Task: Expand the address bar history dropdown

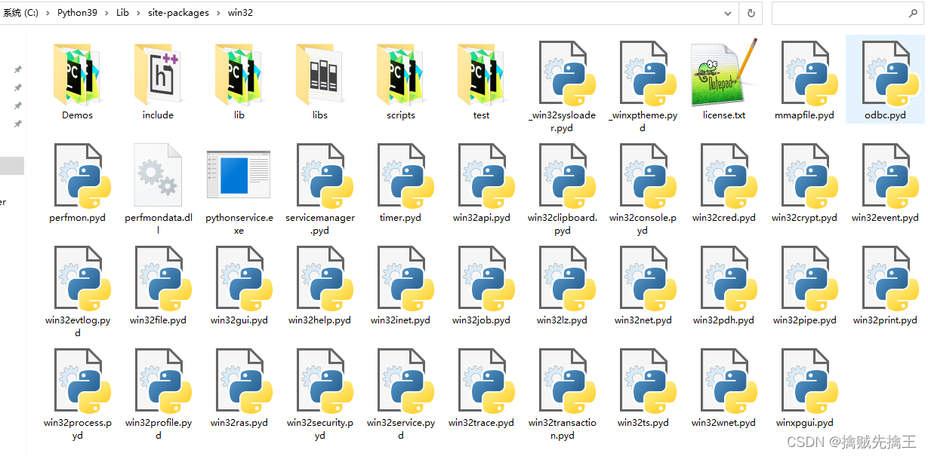Action: 727,13
